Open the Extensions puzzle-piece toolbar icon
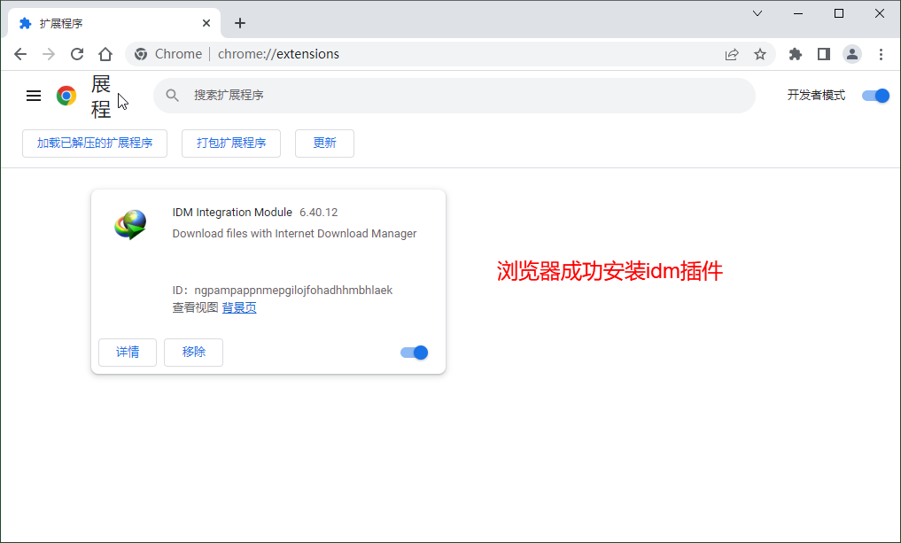Image resolution: width=901 pixels, height=543 pixels. [x=796, y=54]
